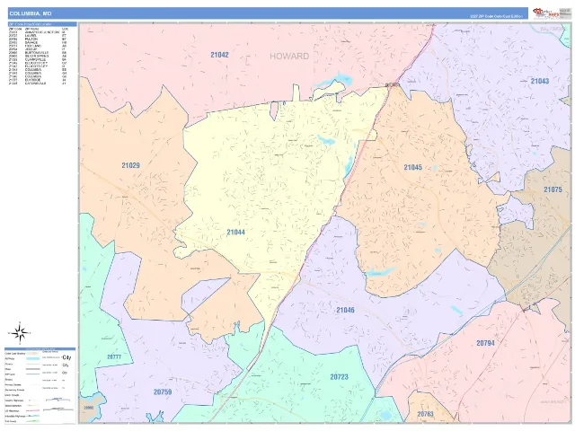
Task: Click the largest City sample in legend
Action: click(66, 357)
